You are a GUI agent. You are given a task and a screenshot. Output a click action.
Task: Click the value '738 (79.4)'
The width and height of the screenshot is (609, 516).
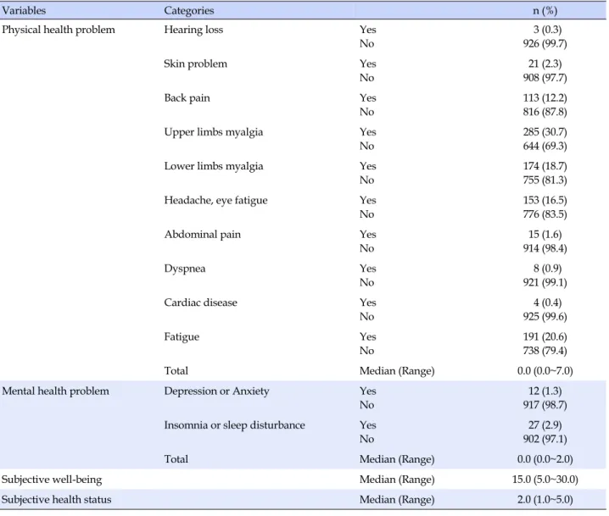(545, 351)
